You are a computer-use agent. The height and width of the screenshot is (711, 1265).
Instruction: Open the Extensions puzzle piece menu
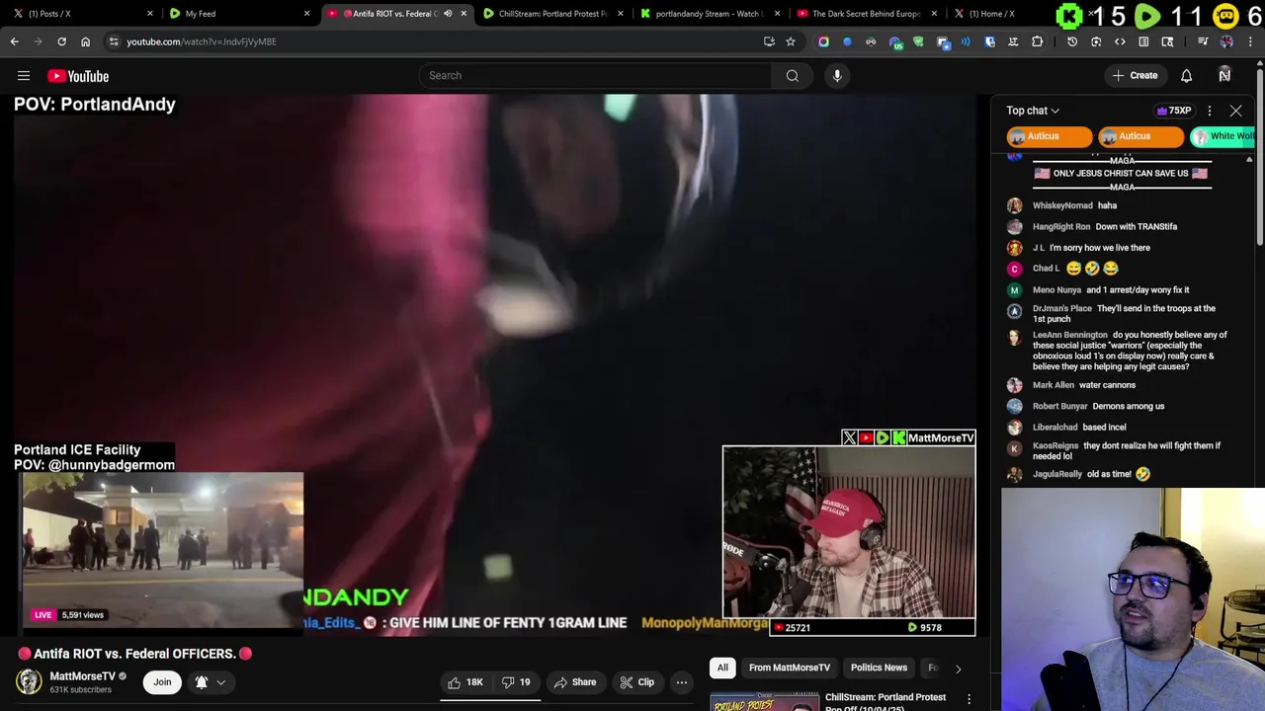[x=1037, y=41]
